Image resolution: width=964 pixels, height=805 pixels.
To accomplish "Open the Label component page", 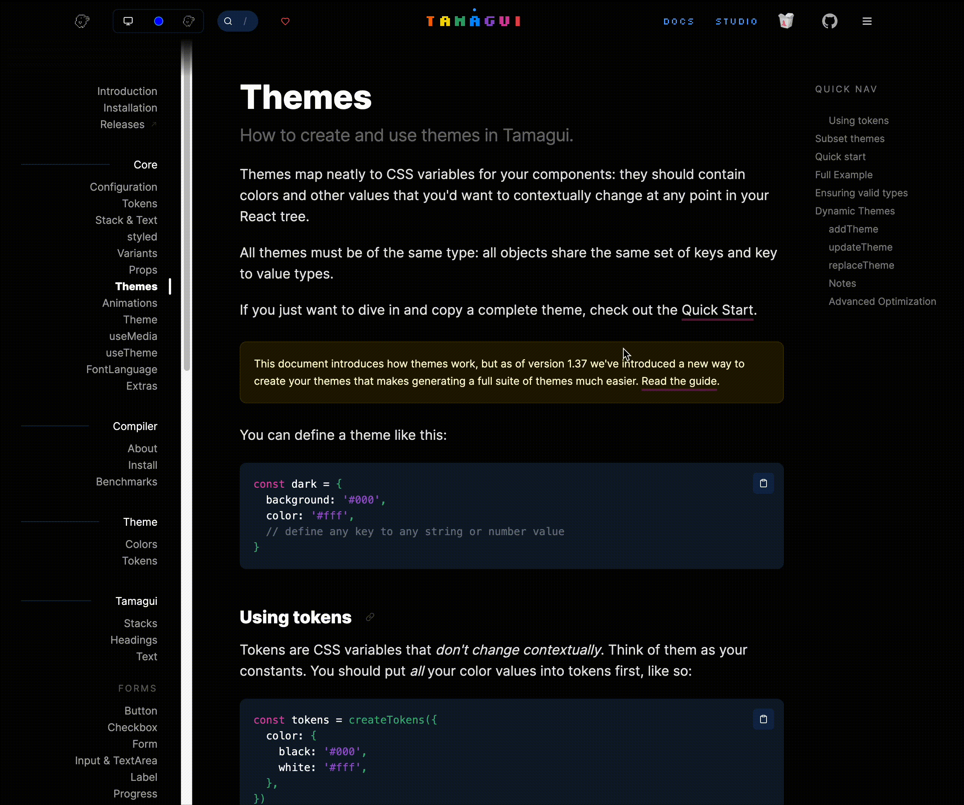I will coord(144,777).
